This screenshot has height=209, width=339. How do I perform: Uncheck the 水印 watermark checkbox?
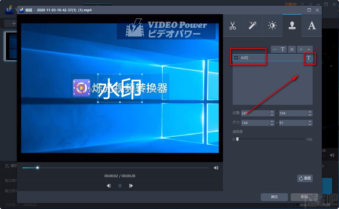[x=236, y=58]
